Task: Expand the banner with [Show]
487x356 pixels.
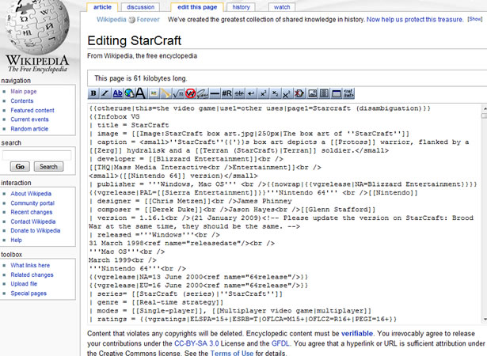Action: (475, 19)
